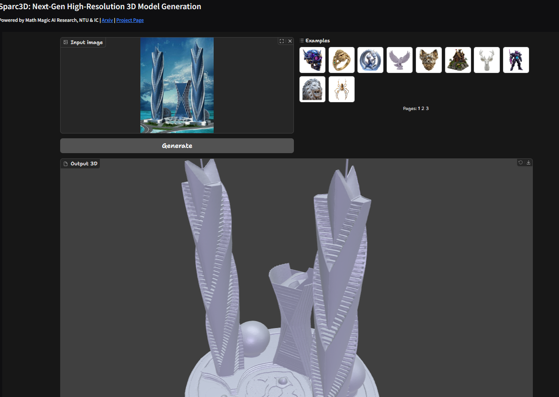Click the twisted towers input image

[x=177, y=85]
